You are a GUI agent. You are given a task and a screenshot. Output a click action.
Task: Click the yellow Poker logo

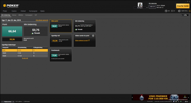pyautogui.click(x=11, y=6)
